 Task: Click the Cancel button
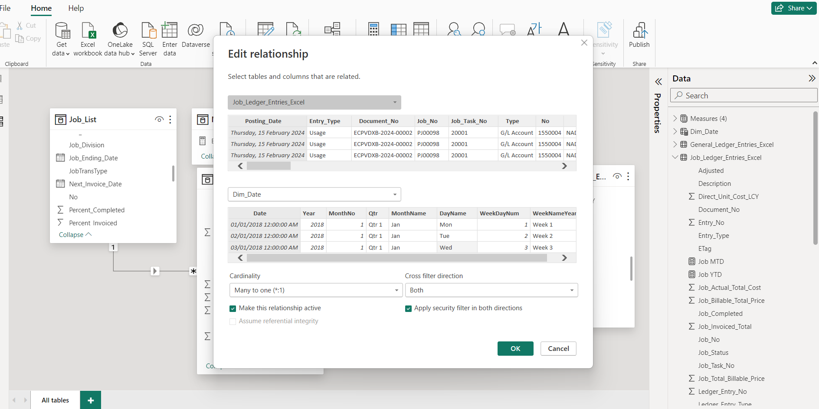(558, 349)
